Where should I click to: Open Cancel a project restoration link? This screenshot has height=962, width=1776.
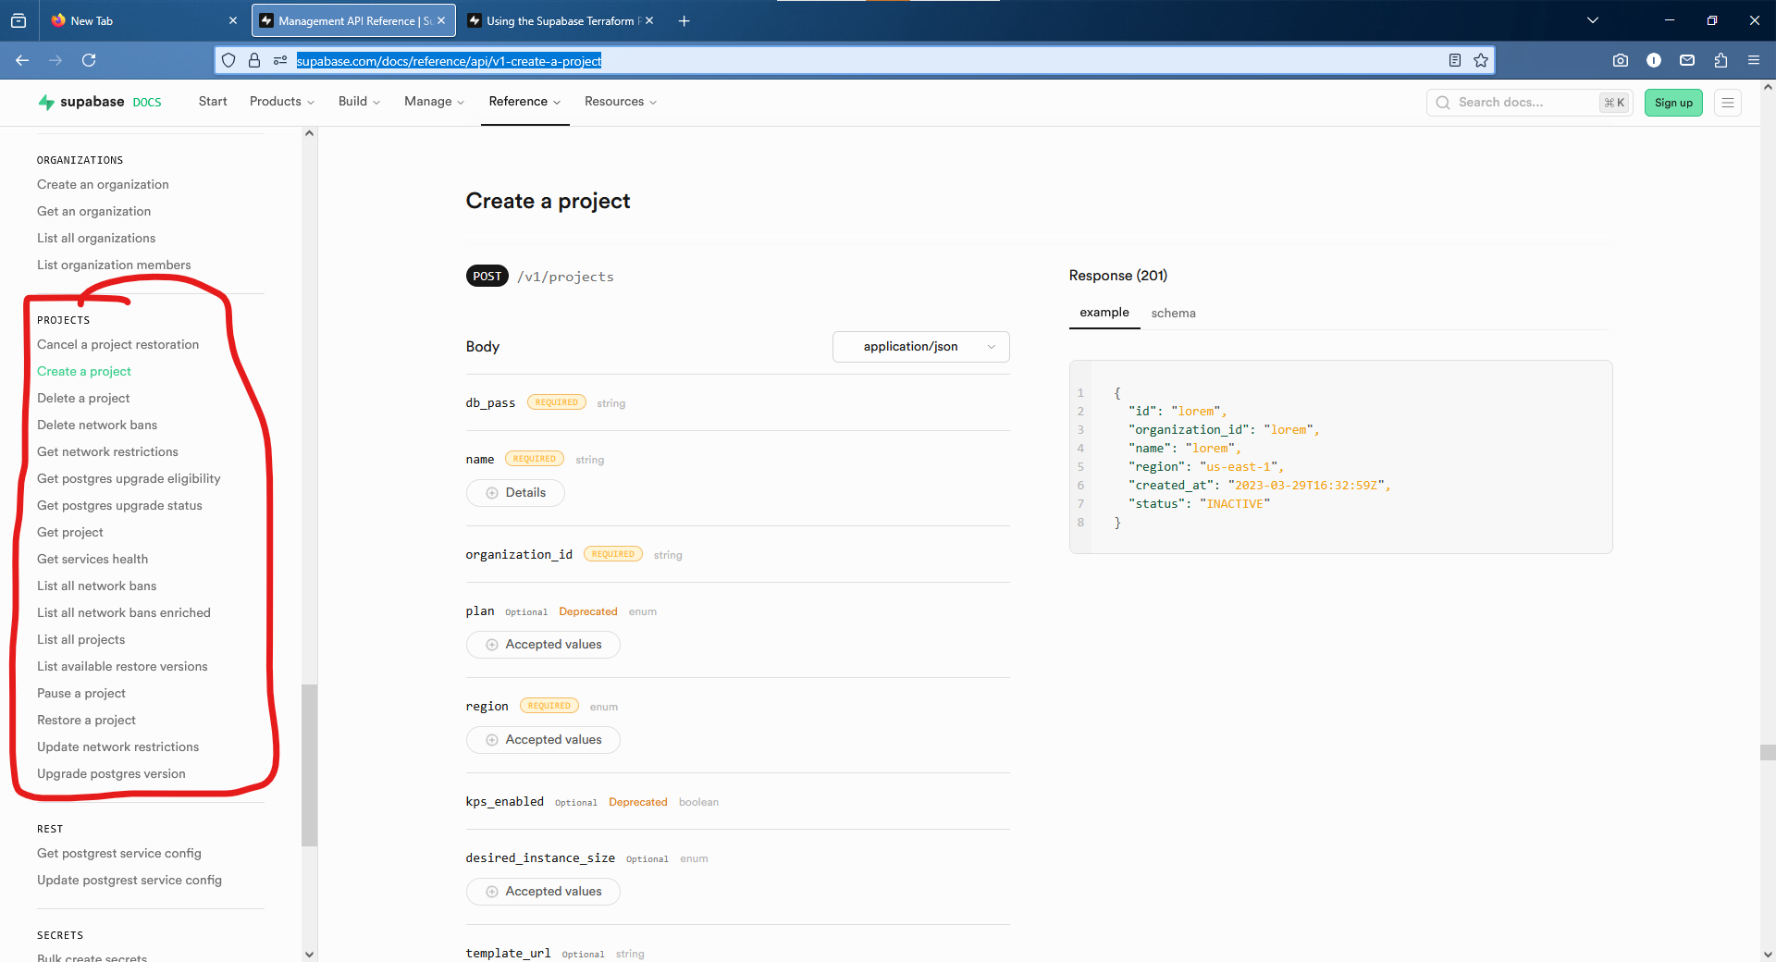(x=117, y=345)
